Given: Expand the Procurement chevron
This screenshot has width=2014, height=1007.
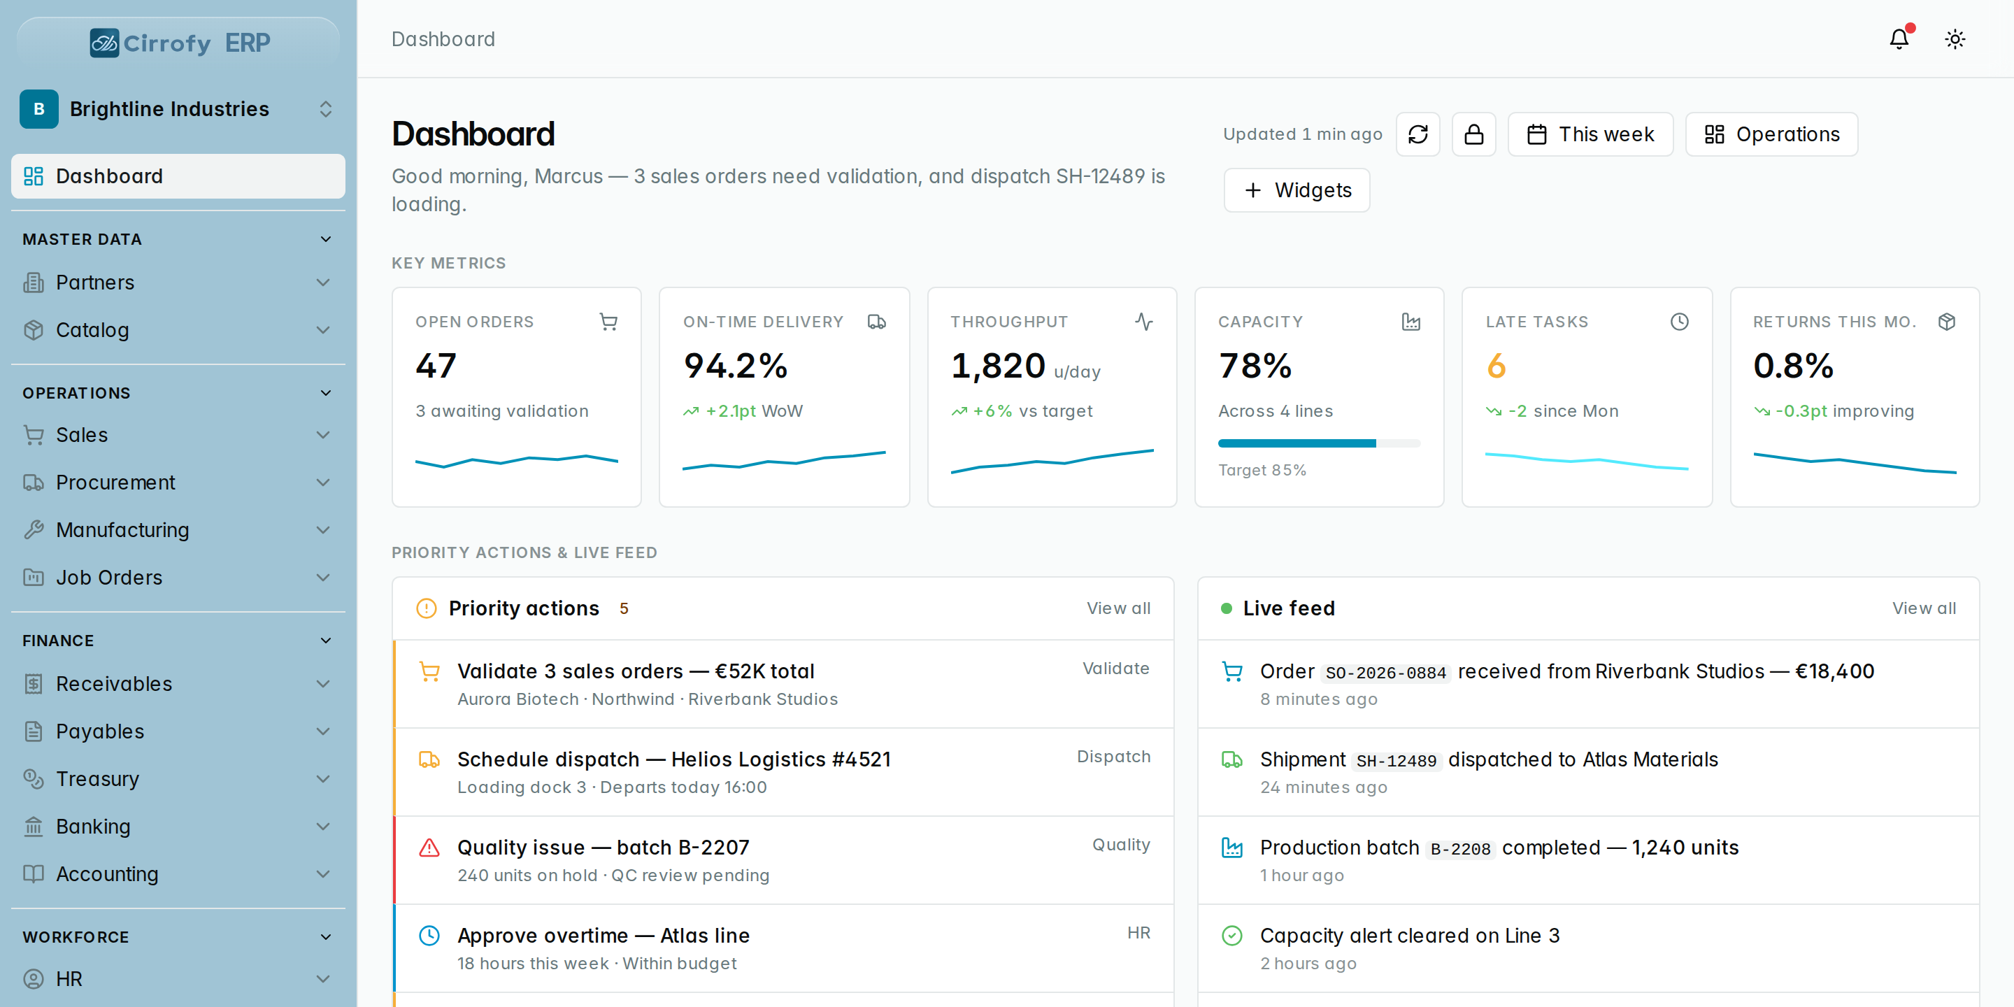Looking at the screenshot, I should click(x=323, y=483).
